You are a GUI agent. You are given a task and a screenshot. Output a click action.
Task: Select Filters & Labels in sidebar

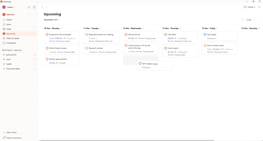tap(19, 38)
